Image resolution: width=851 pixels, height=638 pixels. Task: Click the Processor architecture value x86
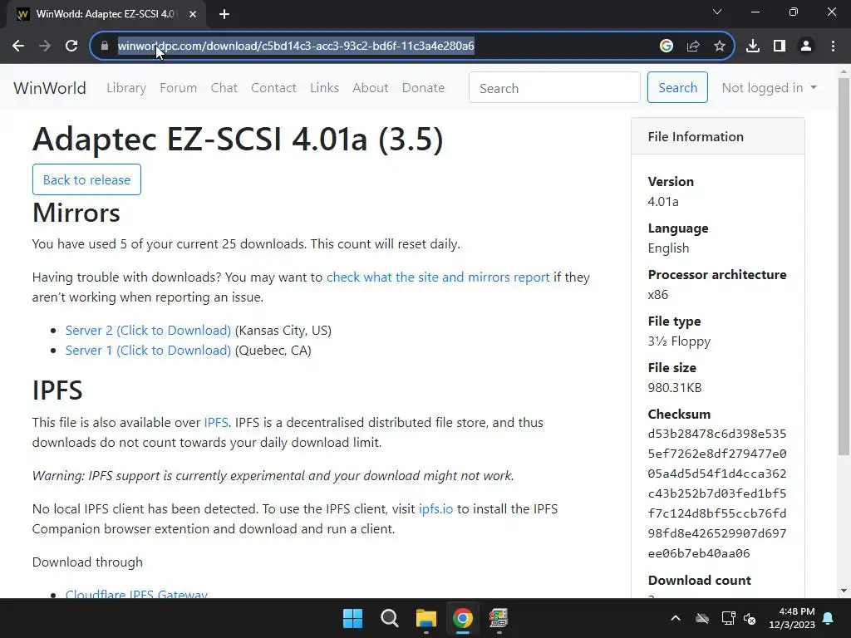pos(658,295)
